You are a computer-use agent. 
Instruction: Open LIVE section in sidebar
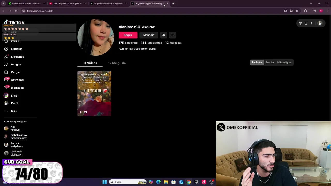coord(11,96)
